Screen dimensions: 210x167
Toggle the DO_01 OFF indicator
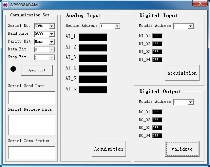pos(157,112)
